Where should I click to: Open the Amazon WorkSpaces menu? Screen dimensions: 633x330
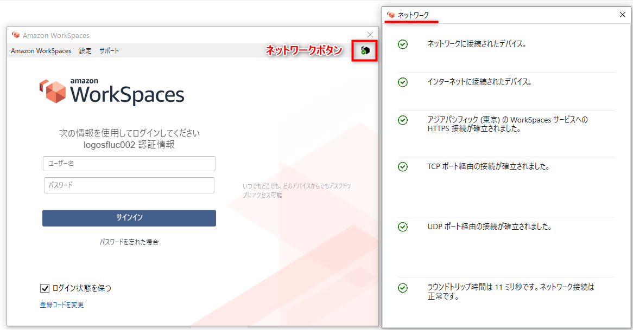point(41,51)
